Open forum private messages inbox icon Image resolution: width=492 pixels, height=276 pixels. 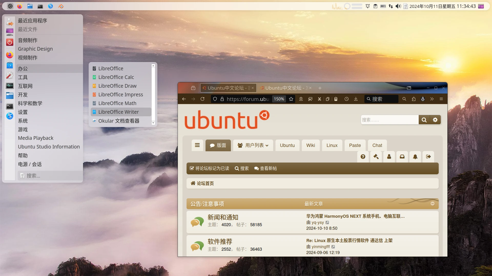coord(402,157)
